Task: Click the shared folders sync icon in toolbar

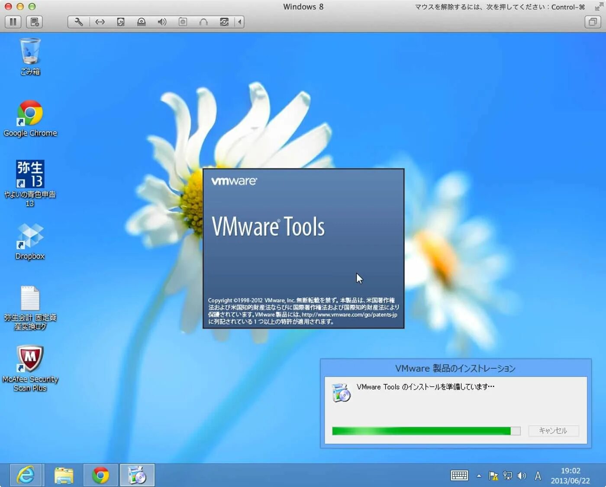Action: (224, 22)
